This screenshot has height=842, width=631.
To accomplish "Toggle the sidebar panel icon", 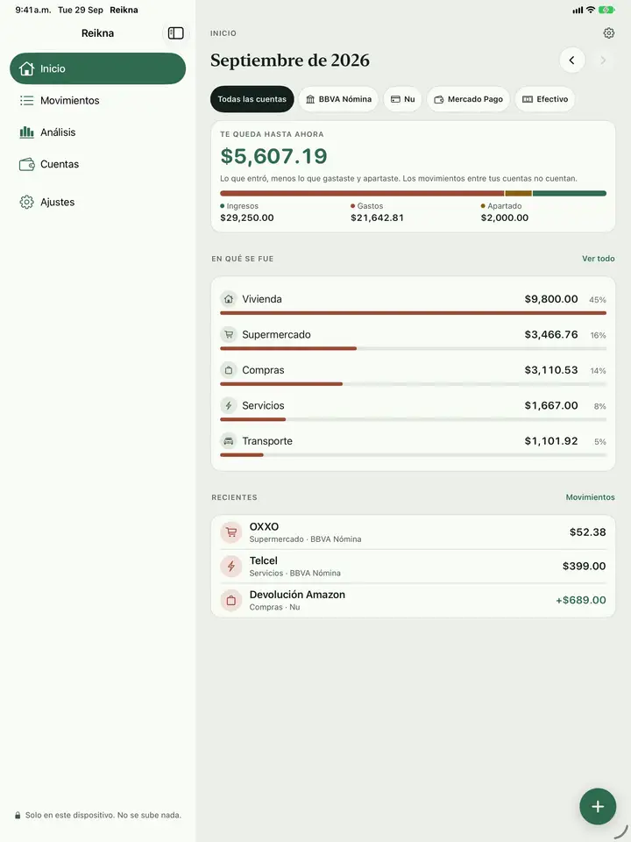I will coord(175,33).
